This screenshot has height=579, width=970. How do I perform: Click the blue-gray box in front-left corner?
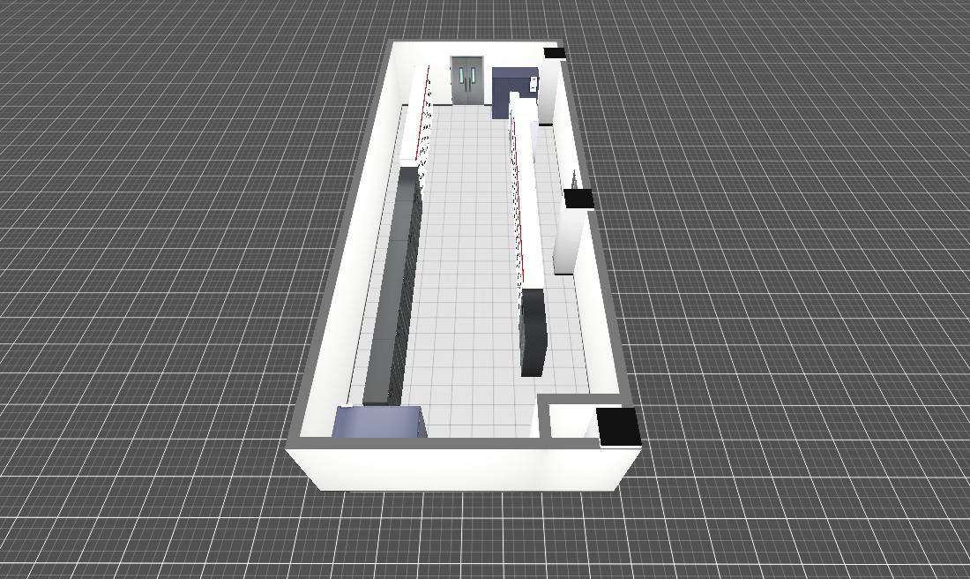click(x=379, y=422)
